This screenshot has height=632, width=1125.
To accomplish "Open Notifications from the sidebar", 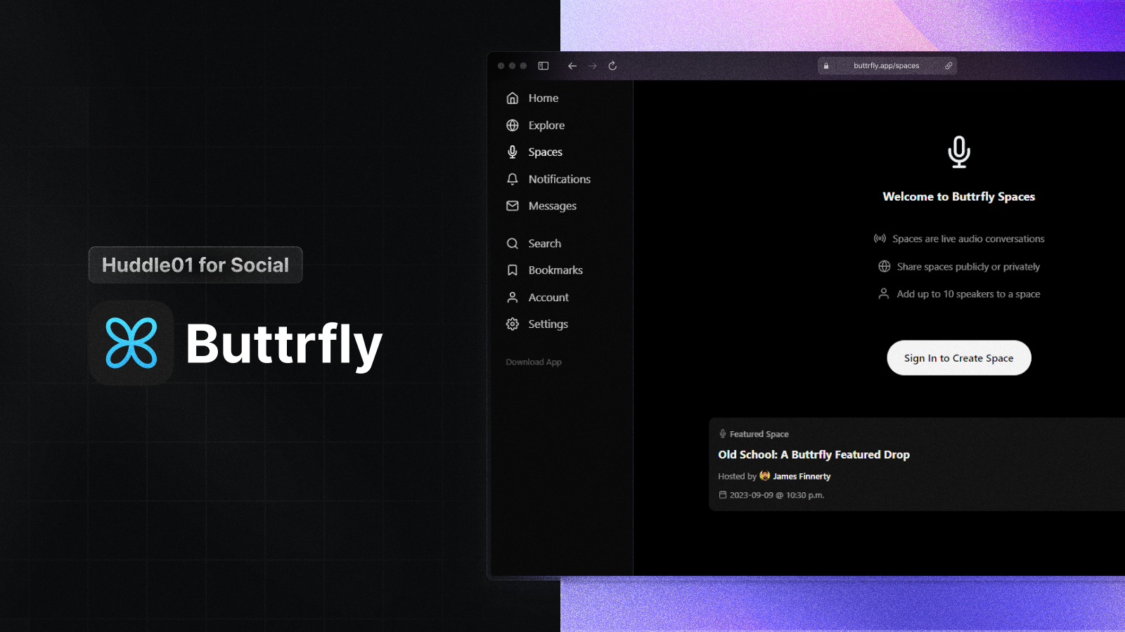I will coord(559,179).
